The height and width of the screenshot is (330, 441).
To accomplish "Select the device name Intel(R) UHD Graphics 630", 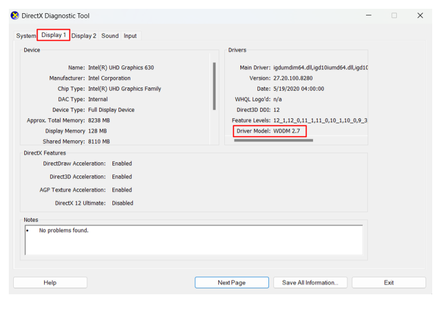I will 121,68.
